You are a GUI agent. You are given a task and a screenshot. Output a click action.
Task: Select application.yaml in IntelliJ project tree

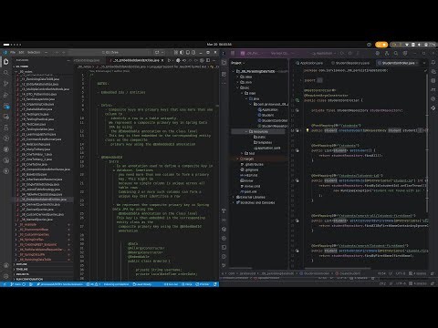point(267,148)
